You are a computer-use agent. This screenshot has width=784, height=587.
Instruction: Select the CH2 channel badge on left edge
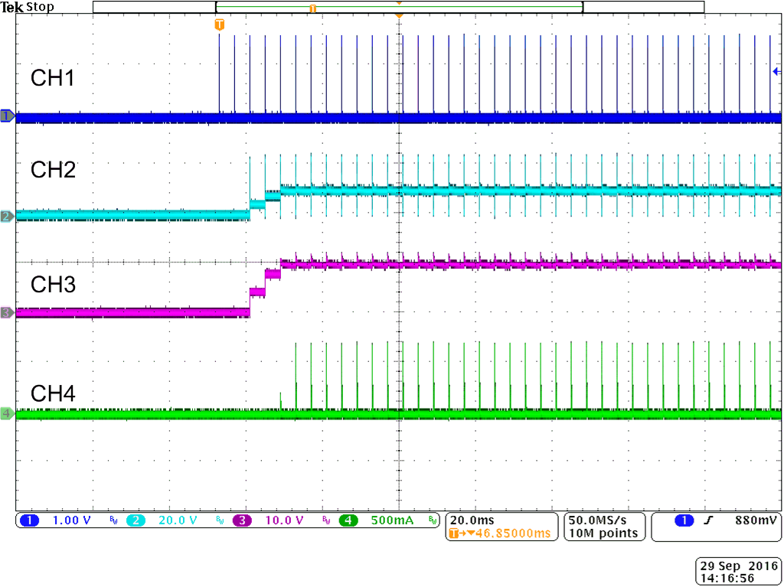[6, 217]
